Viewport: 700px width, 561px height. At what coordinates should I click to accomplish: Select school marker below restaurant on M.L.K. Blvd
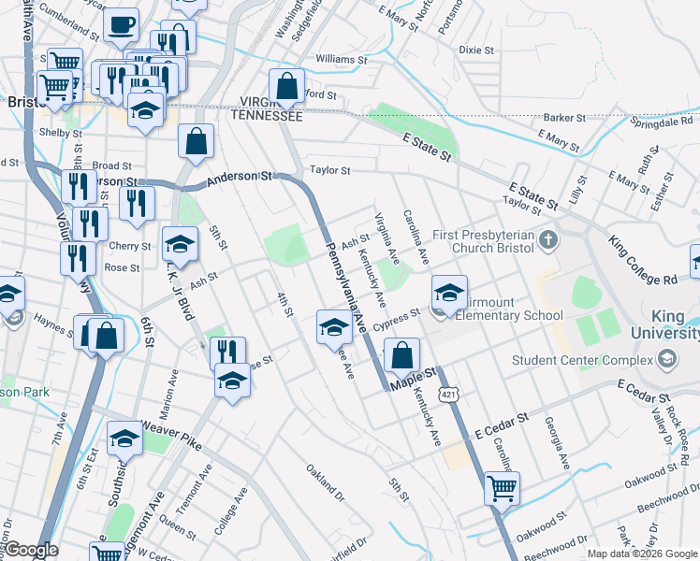[x=233, y=382]
